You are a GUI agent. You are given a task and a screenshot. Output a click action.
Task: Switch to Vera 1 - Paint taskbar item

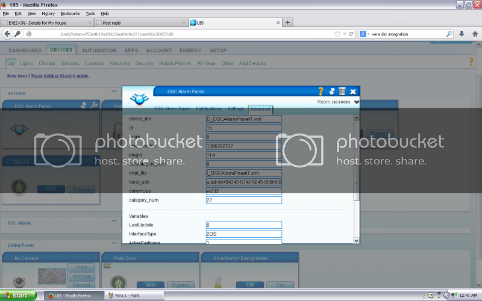[134, 296]
